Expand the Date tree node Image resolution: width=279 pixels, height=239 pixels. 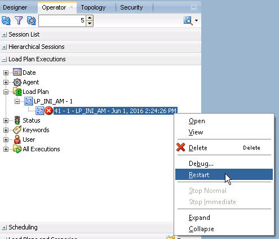pos(6,73)
